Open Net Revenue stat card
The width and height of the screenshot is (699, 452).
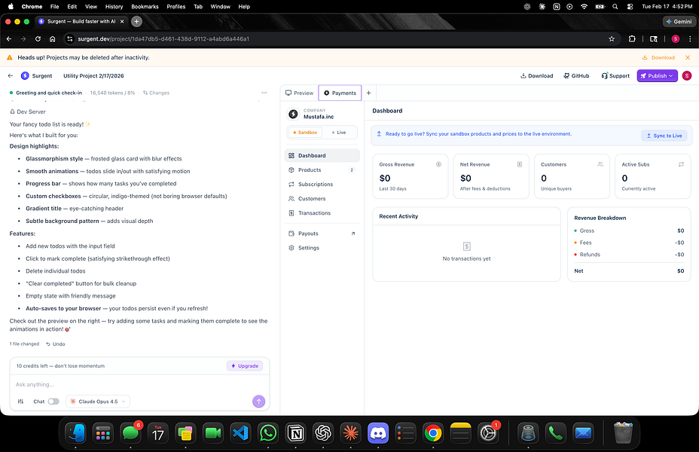(491, 176)
